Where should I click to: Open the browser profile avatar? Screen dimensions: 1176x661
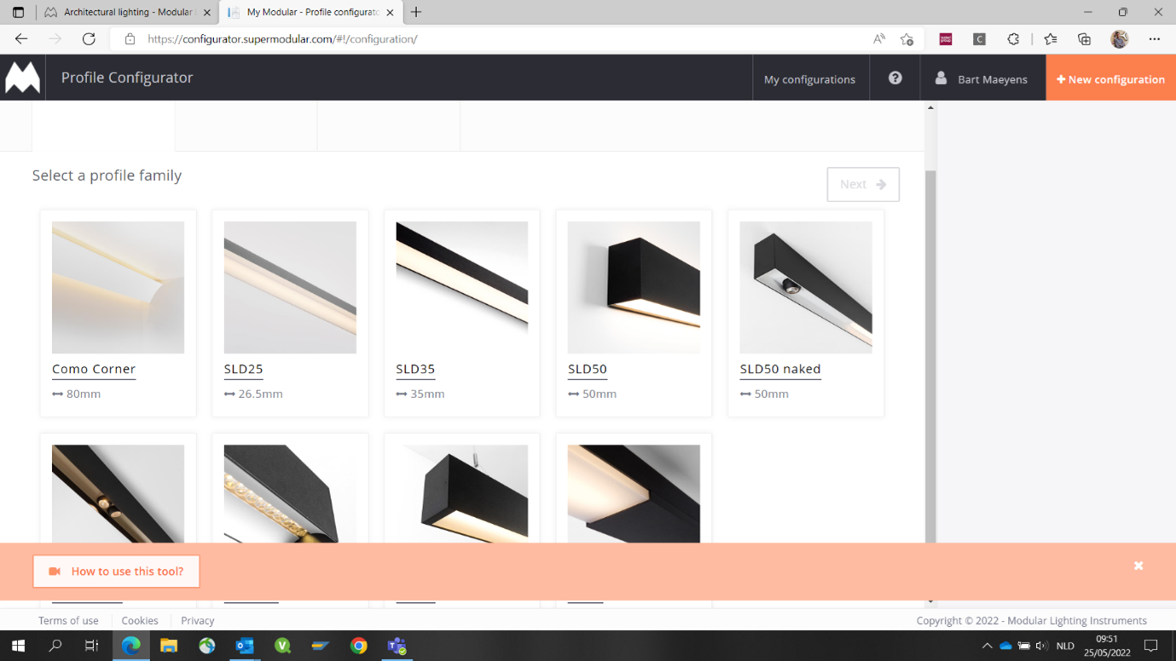[1120, 39]
